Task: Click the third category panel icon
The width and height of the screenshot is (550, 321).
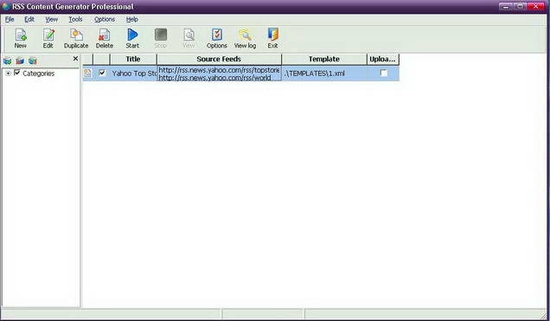Action: 33,61
